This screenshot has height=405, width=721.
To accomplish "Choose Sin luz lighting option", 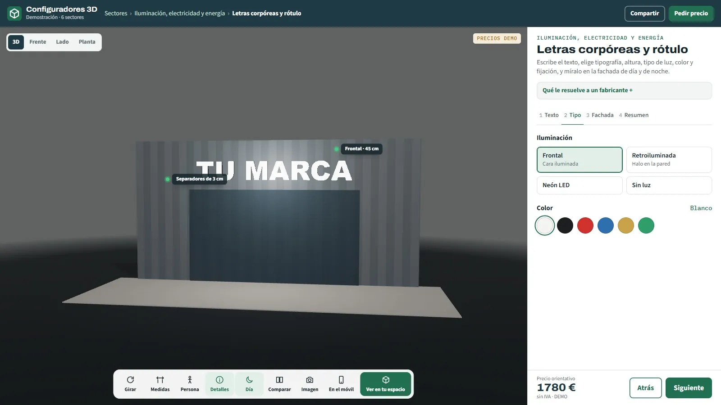I will [669, 185].
